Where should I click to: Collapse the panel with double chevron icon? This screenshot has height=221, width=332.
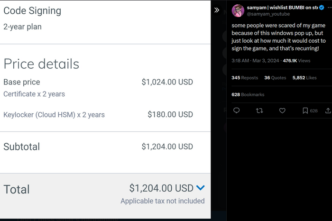[x=217, y=10]
